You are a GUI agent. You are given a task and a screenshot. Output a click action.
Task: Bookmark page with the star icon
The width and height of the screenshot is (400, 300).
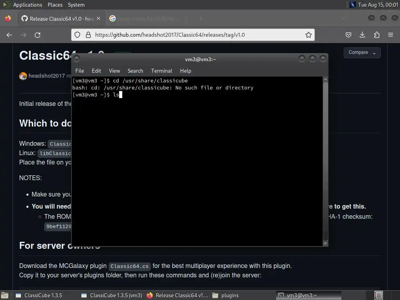click(309, 35)
